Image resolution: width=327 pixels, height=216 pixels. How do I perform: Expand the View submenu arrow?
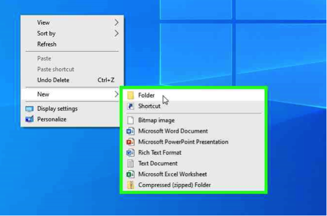[x=117, y=22]
